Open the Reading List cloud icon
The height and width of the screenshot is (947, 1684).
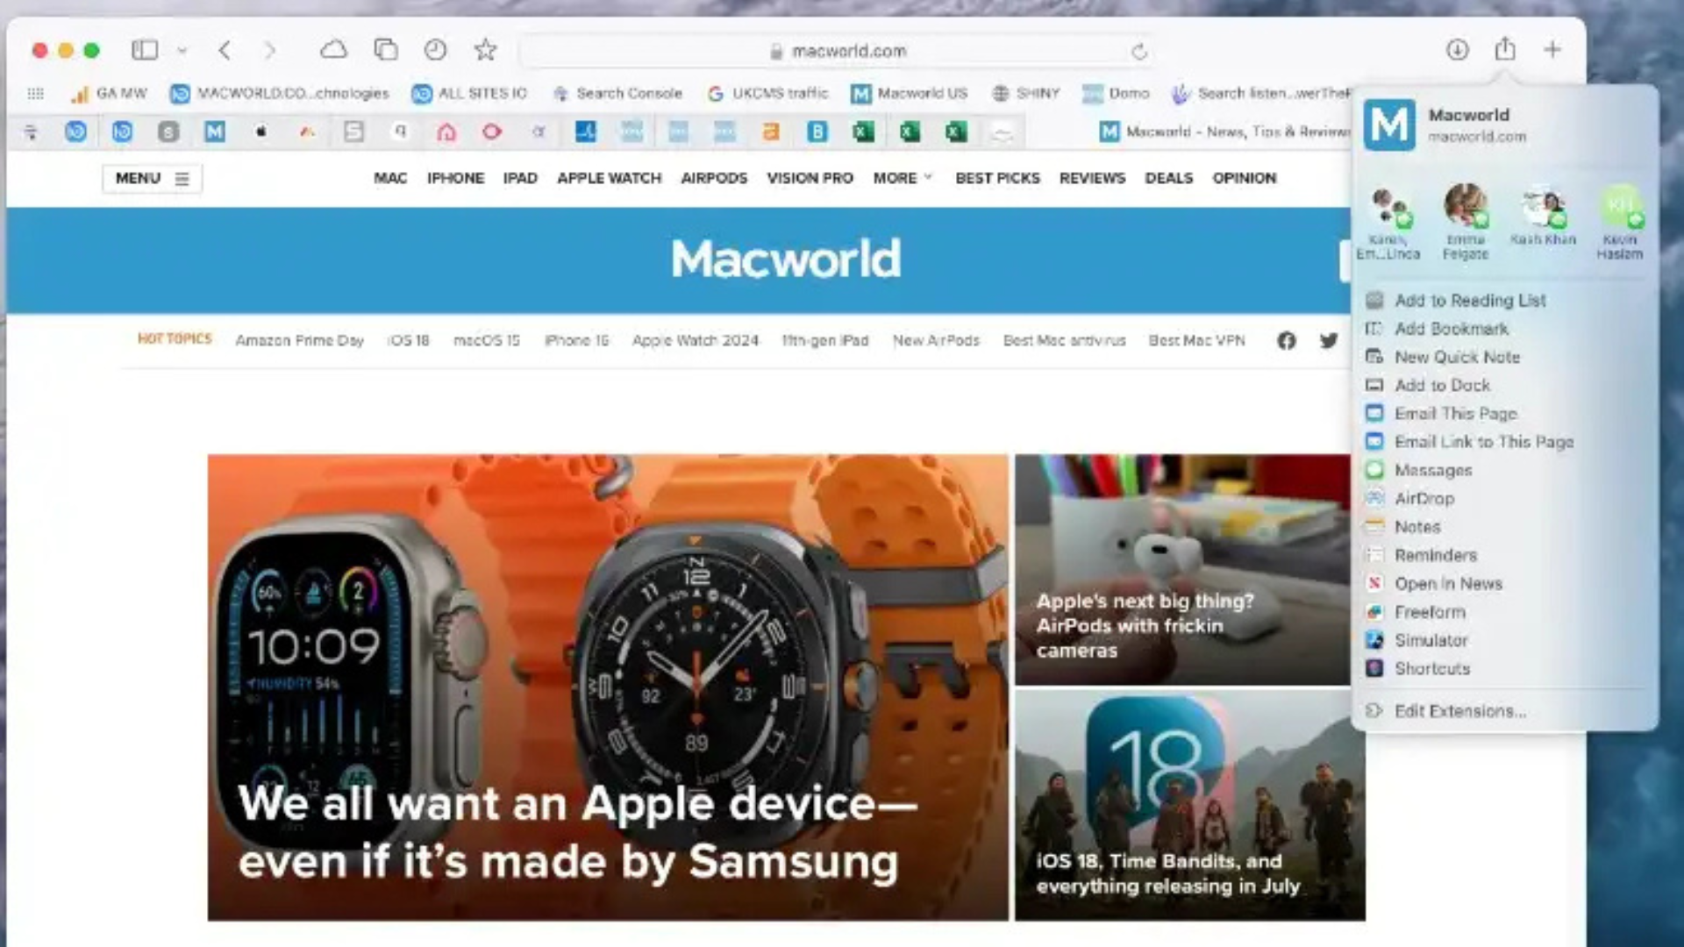336,50
